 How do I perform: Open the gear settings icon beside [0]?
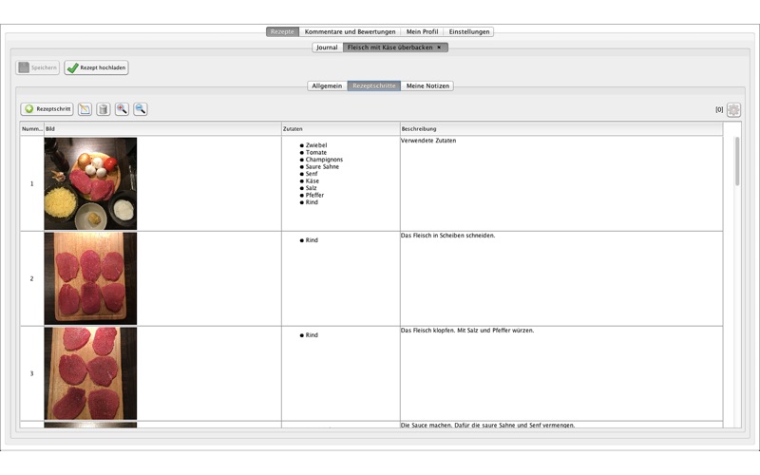click(x=733, y=109)
